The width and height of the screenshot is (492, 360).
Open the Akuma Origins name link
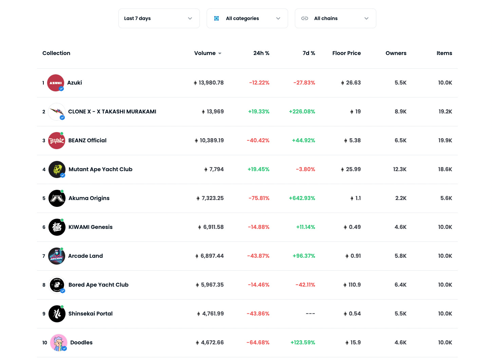[89, 198]
